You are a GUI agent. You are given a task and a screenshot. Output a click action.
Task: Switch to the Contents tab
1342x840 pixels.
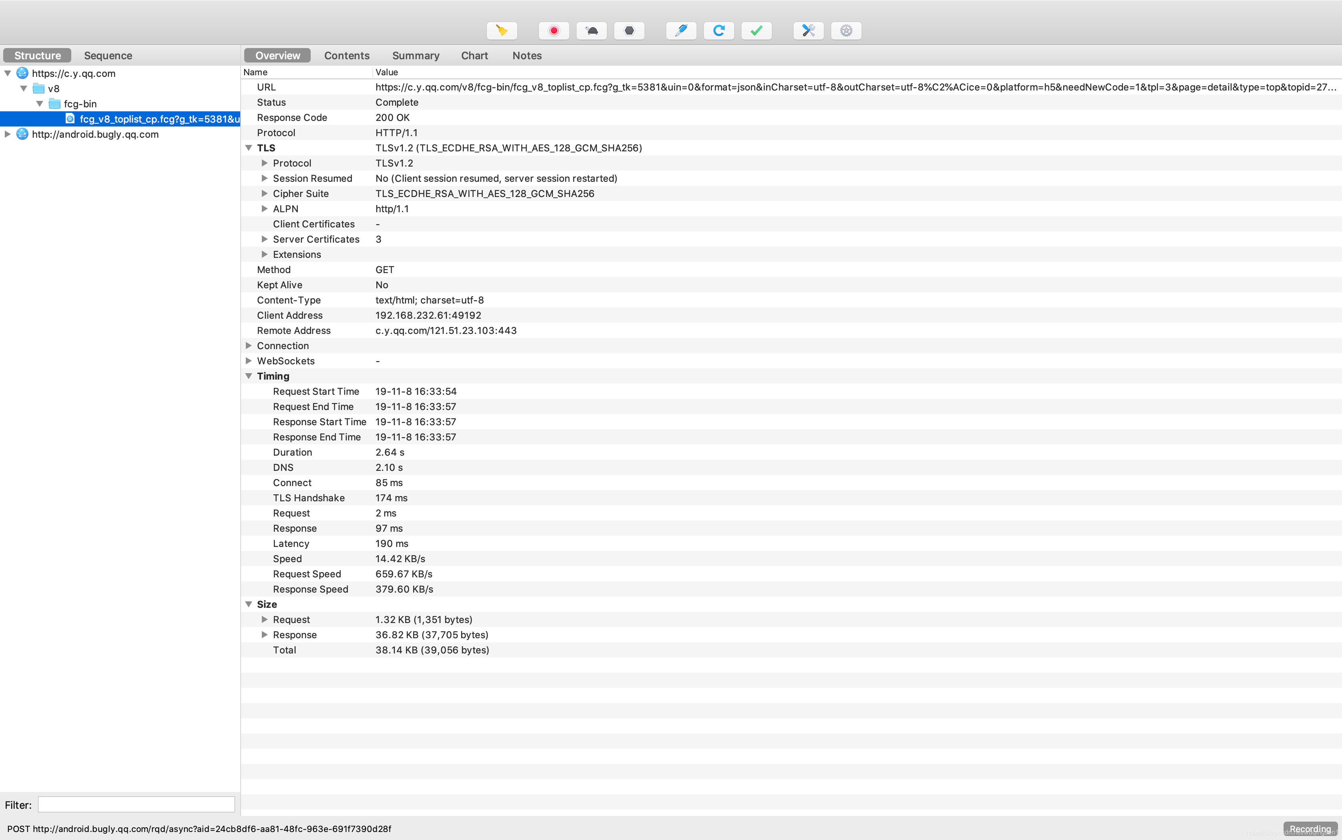[x=347, y=56]
